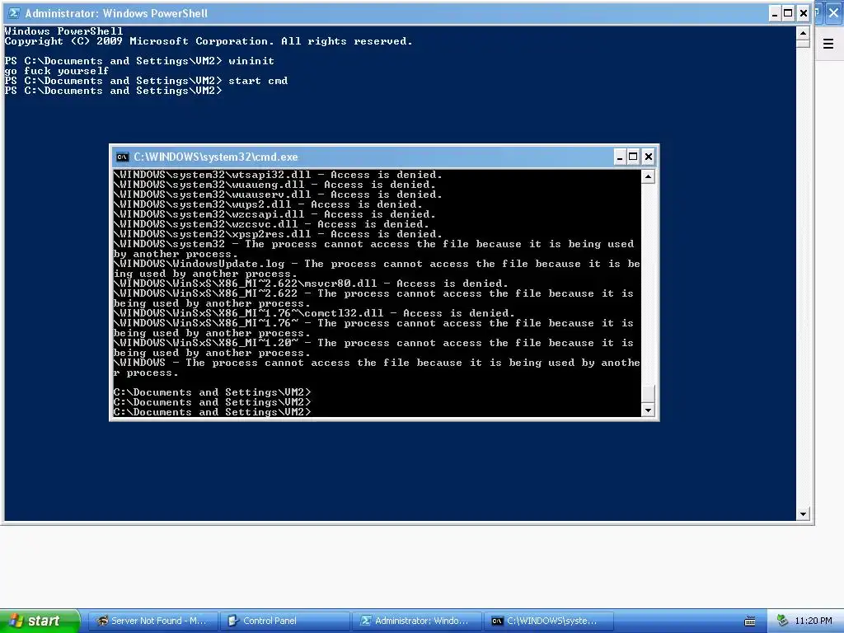Image resolution: width=844 pixels, height=633 pixels.
Task: Click the Copyright 2009 Microsoft Corporation line
Action: tap(209, 41)
